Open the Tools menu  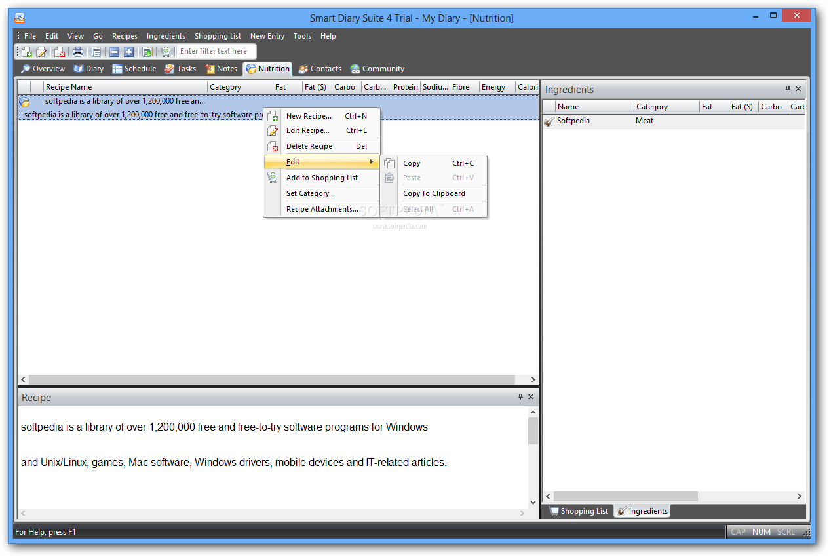302,36
